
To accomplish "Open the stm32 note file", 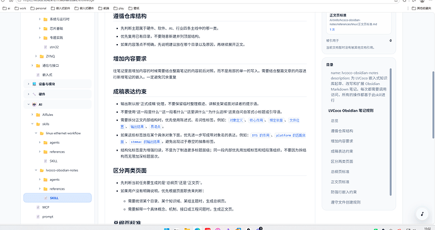I will [x=54, y=47].
